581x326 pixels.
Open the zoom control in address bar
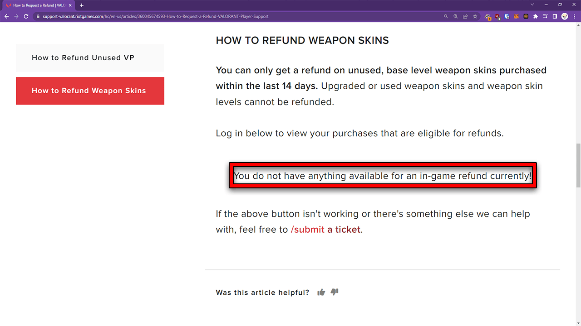[456, 16]
